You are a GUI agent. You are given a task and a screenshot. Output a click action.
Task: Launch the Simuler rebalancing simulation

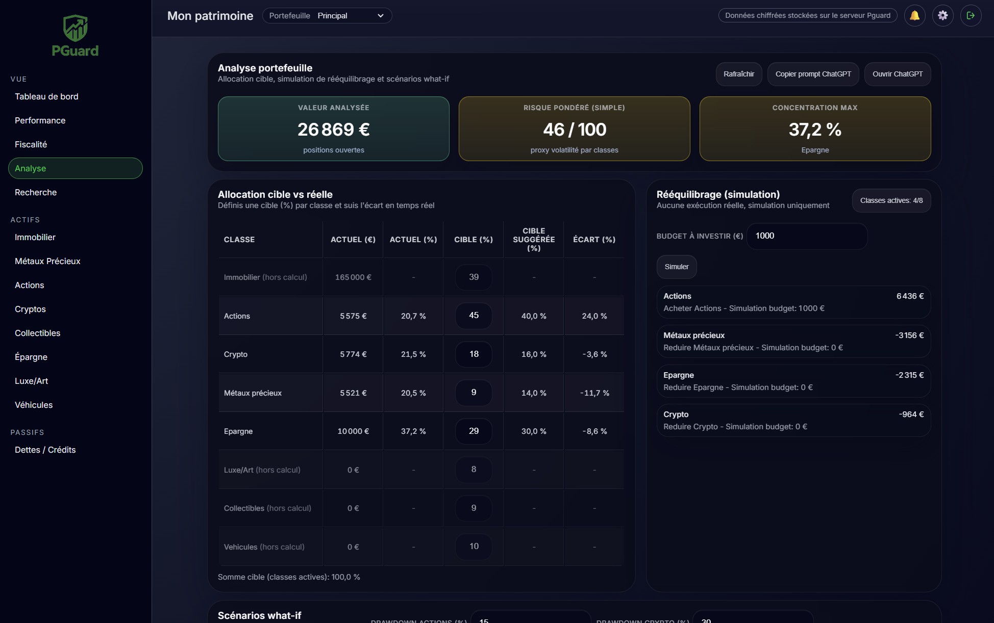676,267
